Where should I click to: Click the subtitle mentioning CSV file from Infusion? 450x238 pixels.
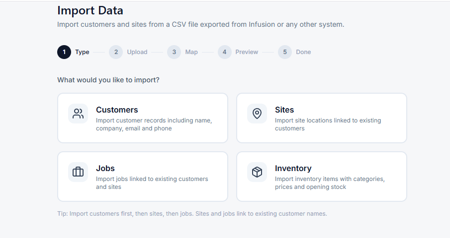tap(200, 25)
